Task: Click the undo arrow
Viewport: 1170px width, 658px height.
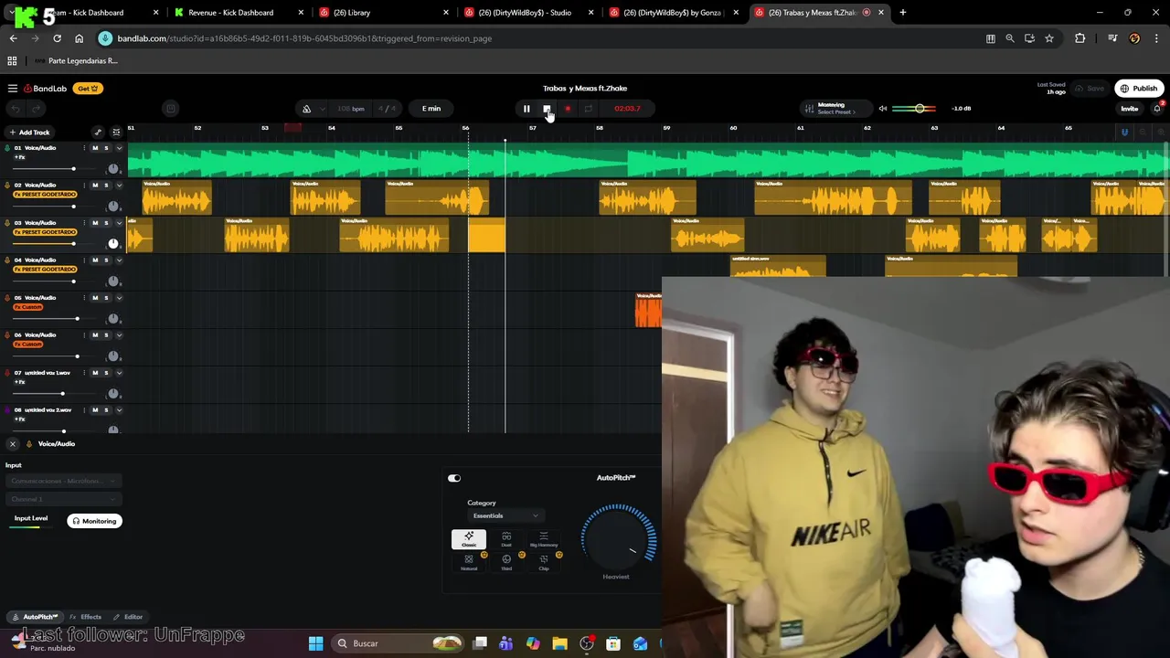Action: pyautogui.click(x=16, y=109)
